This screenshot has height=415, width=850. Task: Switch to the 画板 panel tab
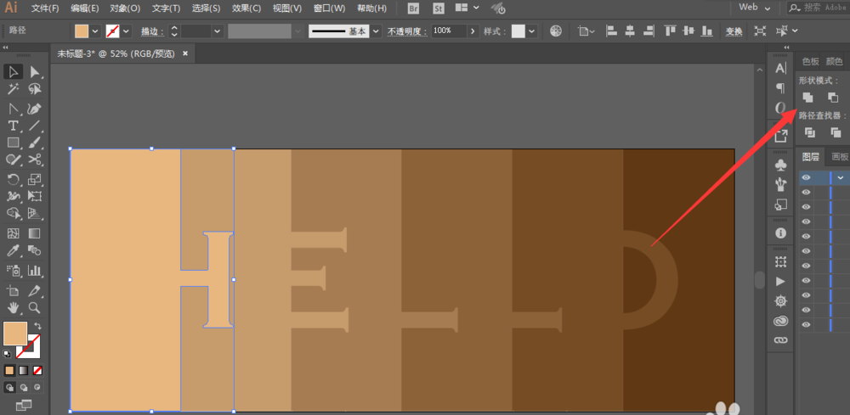point(839,157)
